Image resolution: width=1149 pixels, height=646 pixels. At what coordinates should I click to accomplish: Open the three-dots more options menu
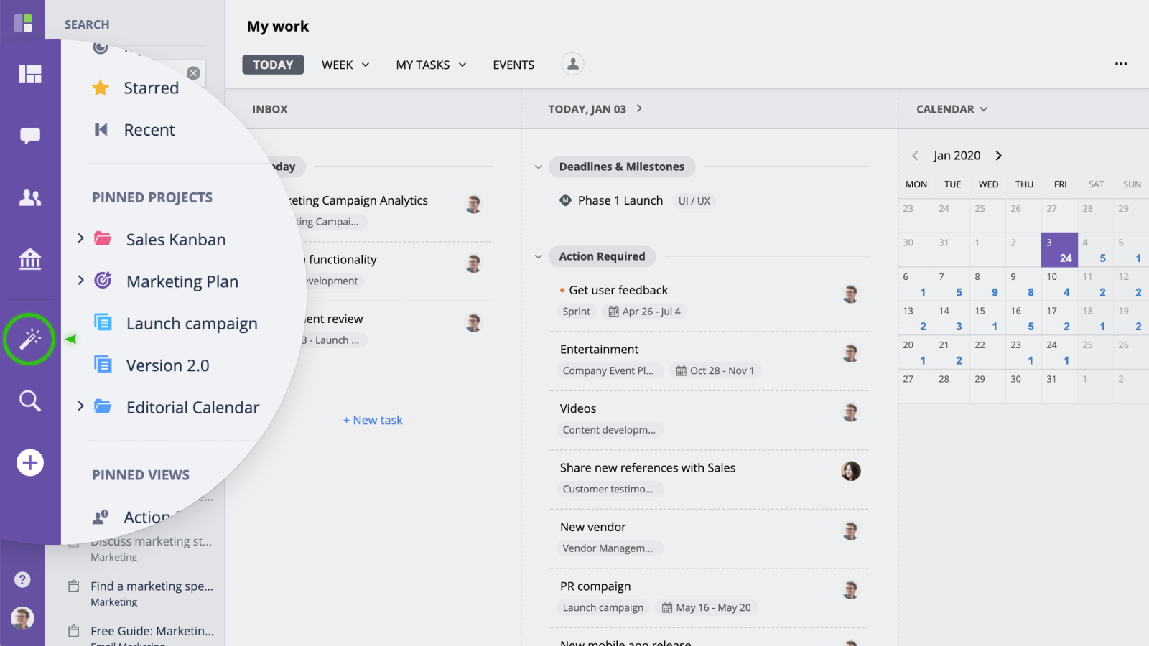tap(1120, 64)
